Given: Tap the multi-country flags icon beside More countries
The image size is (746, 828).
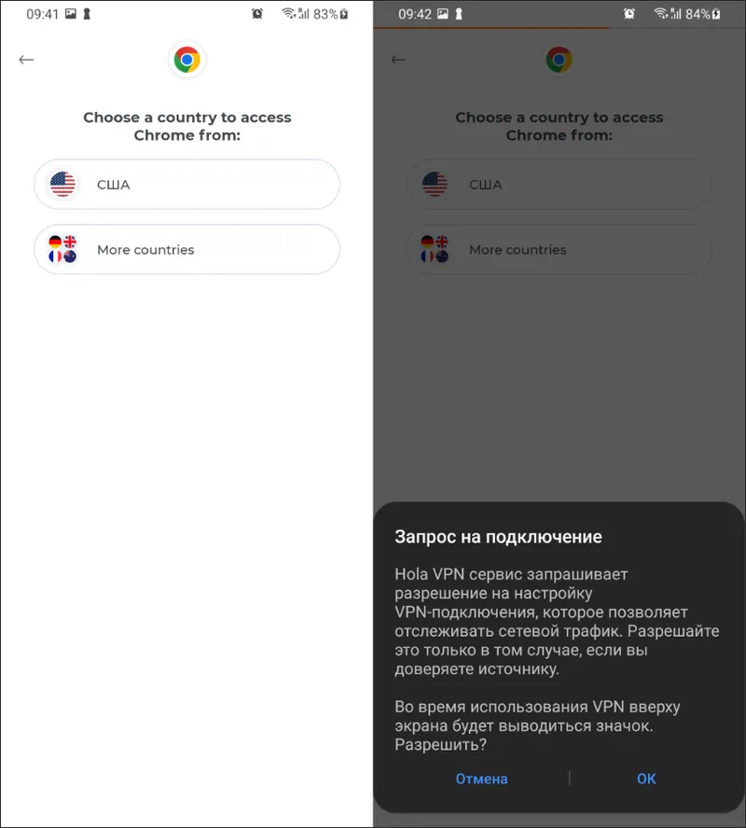Looking at the screenshot, I should (62, 250).
